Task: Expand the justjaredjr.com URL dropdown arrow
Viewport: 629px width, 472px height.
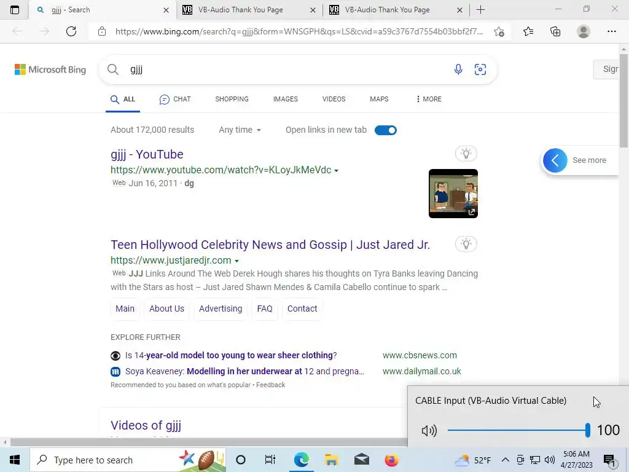Action: [x=236, y=261]
